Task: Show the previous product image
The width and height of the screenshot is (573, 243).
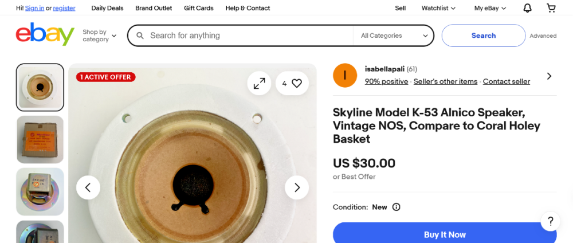Action: pos(88,187)
